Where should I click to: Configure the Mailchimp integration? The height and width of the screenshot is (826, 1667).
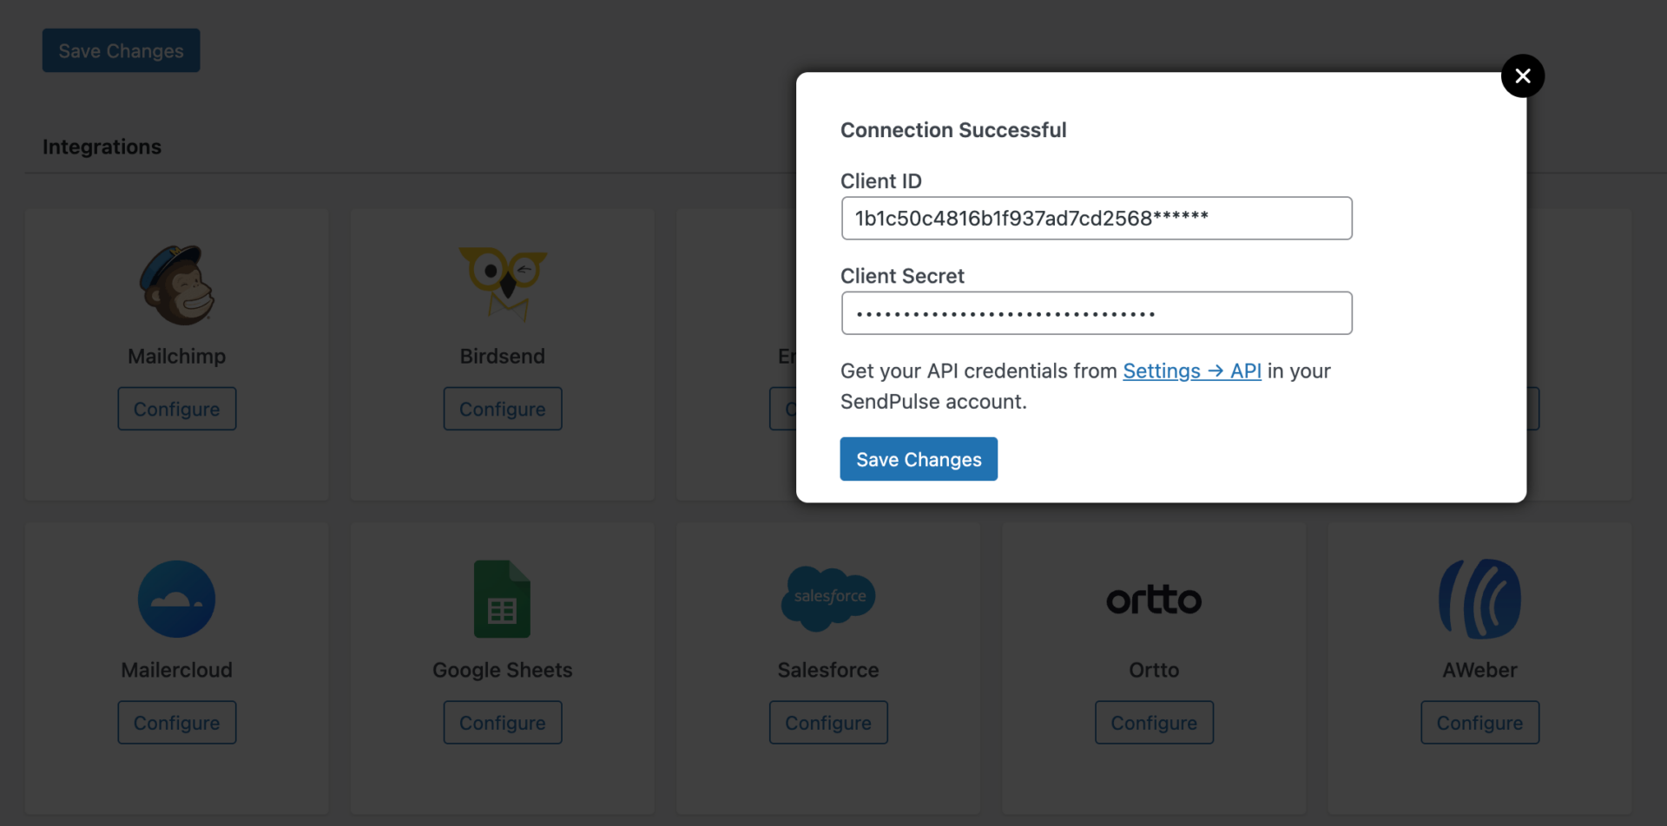[176, 409]
